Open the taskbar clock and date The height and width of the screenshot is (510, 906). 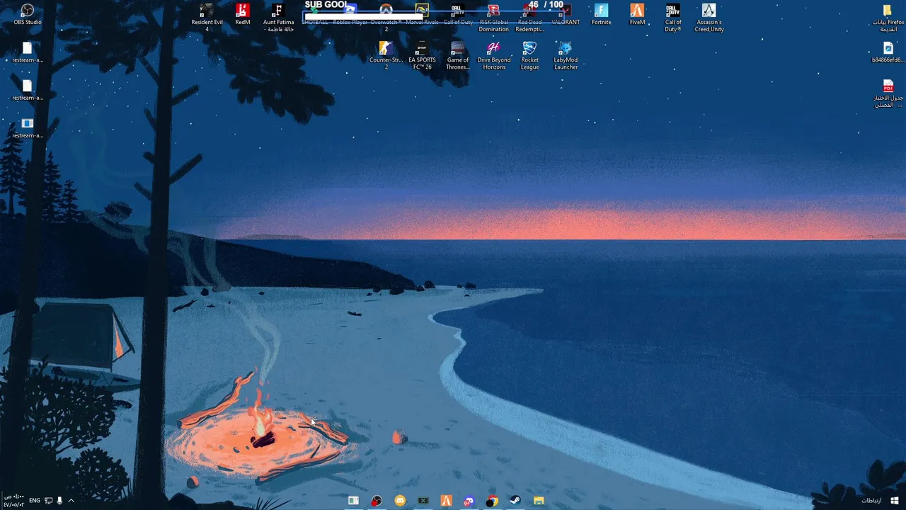pos(13,501)
